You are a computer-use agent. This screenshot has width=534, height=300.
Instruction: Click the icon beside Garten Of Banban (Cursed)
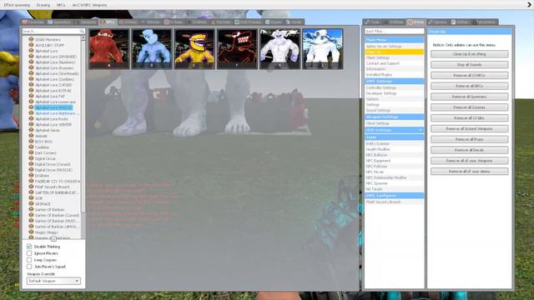click(x=31, y=215)
